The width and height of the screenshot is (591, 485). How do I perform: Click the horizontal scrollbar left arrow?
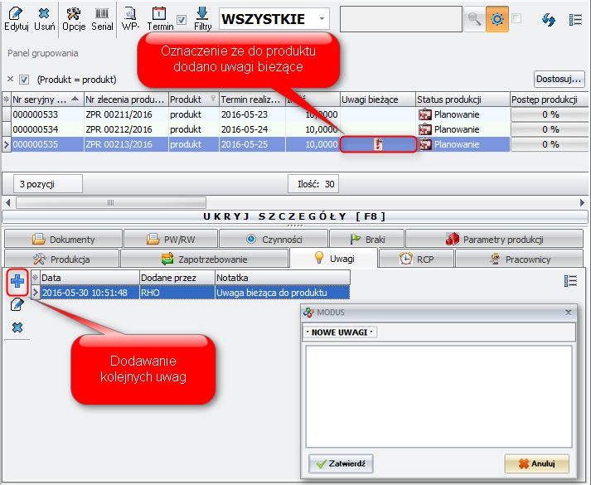(x=8, y=203)
